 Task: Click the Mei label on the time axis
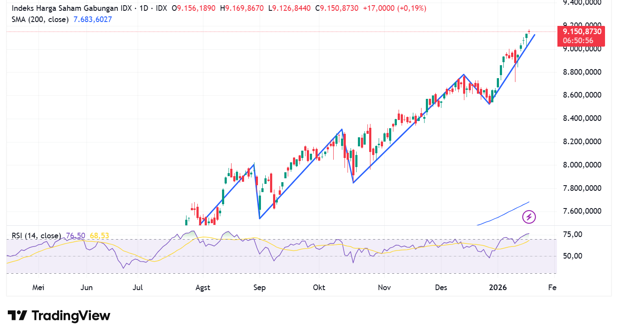[38, 287]
